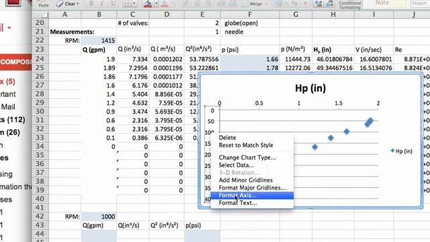
Task: Choose Select Data… menu item
Action: pos(236,165)
